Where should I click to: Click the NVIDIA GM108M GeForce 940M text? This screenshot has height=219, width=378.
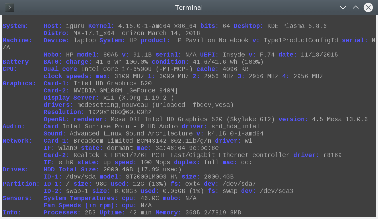tap(126, 91)
